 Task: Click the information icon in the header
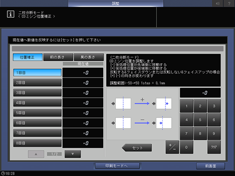pyautogui.click(x=10, y=14)
